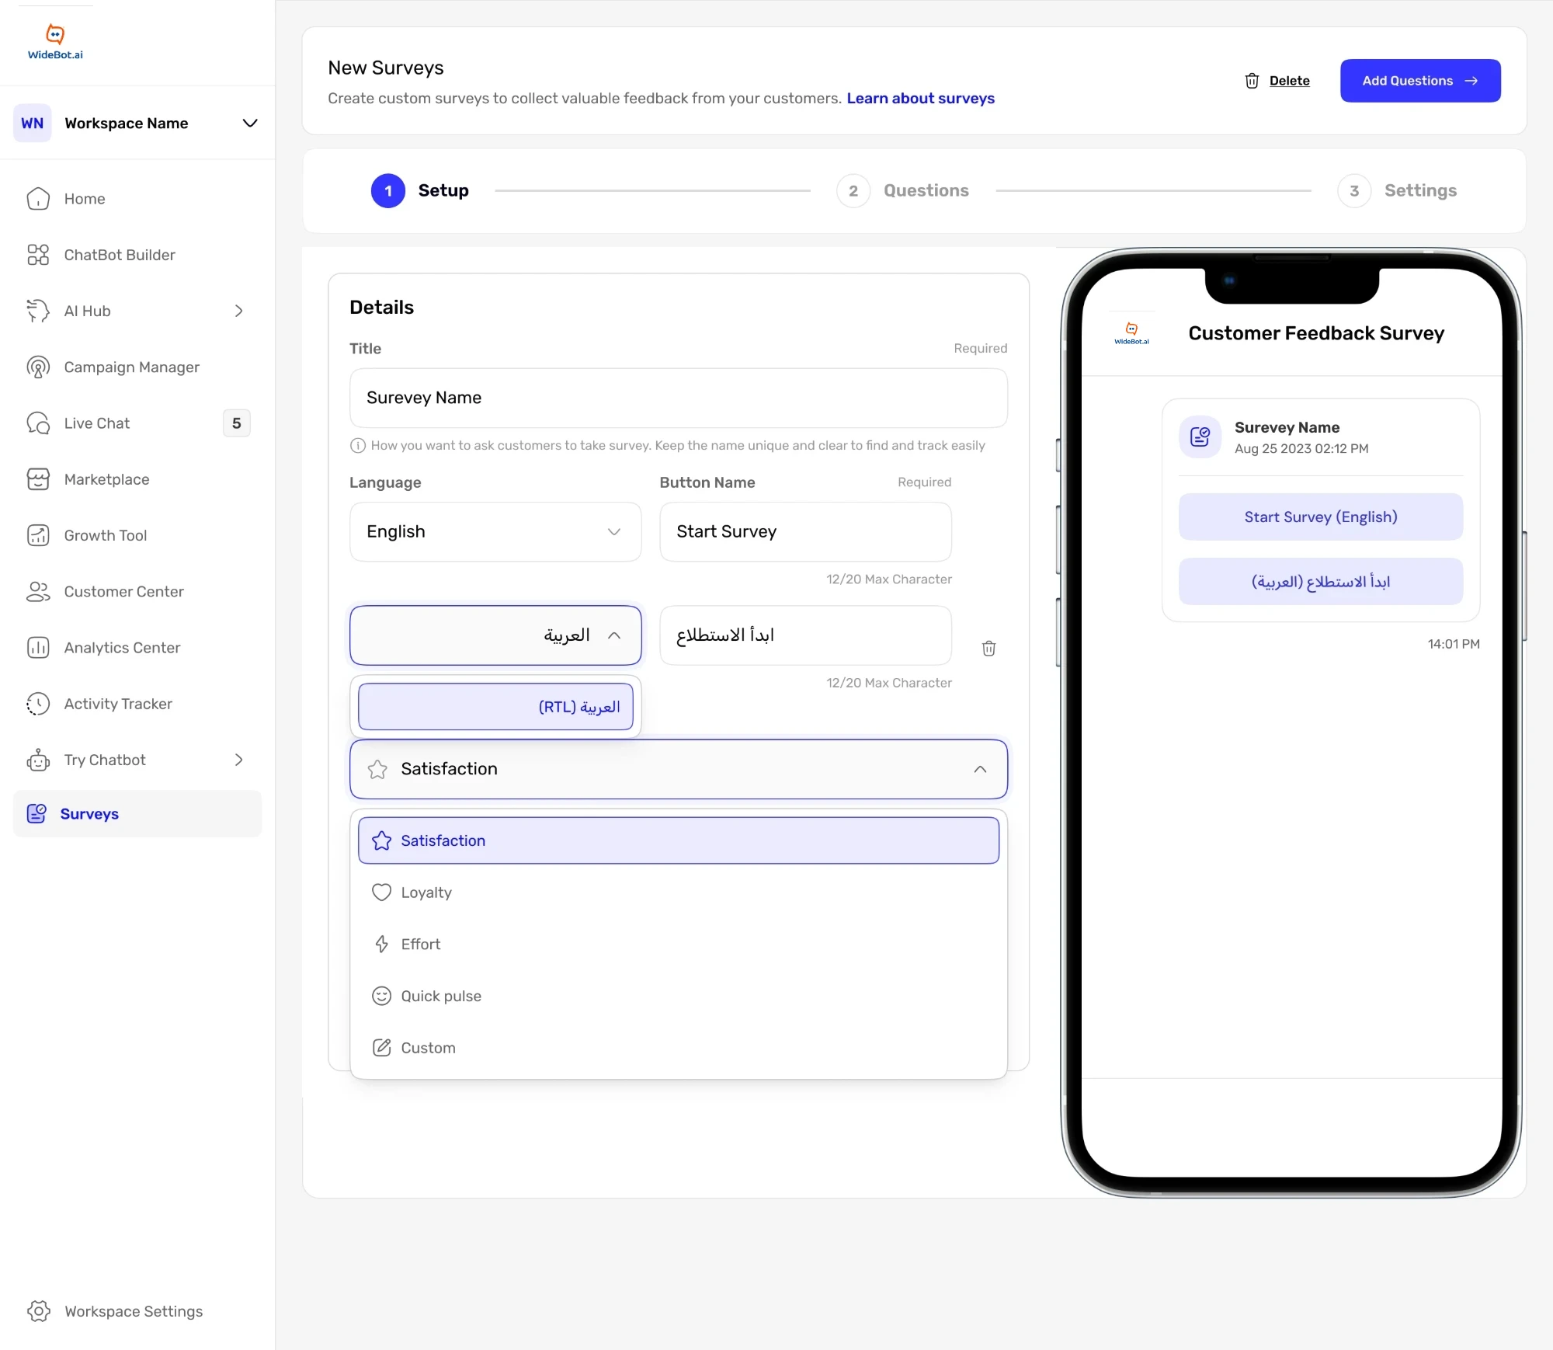Choose Satisfaction option in type list
Viewport: 1553px width, 1350px height.
click(679, 840)
